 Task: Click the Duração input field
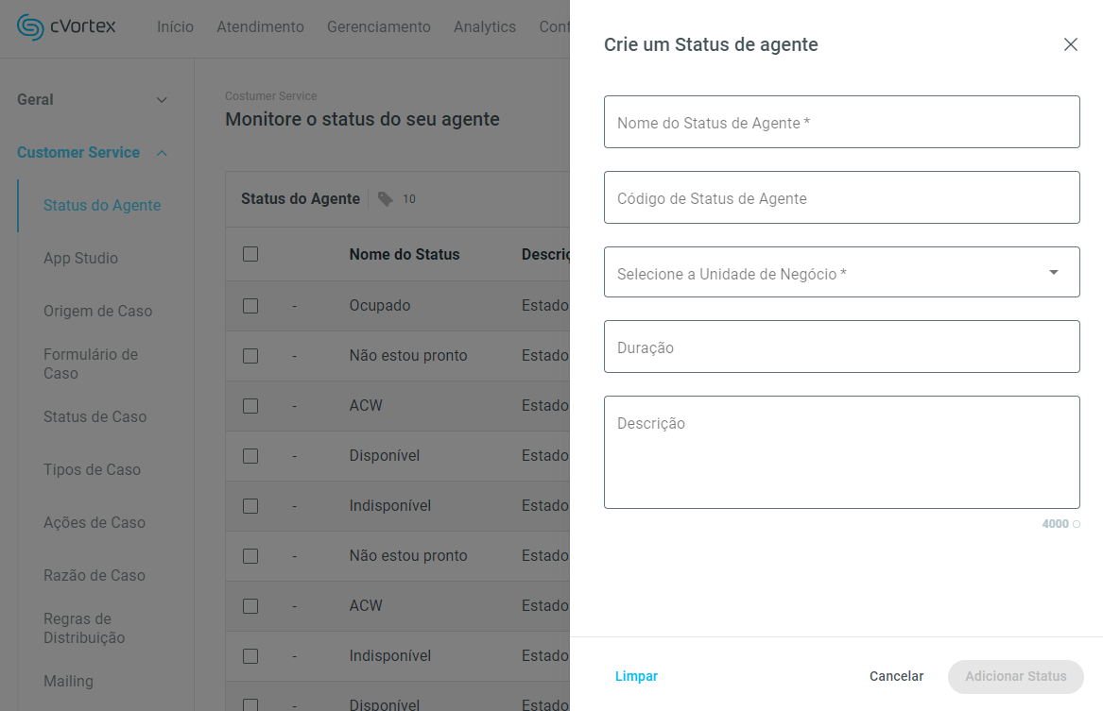(841, 347)
